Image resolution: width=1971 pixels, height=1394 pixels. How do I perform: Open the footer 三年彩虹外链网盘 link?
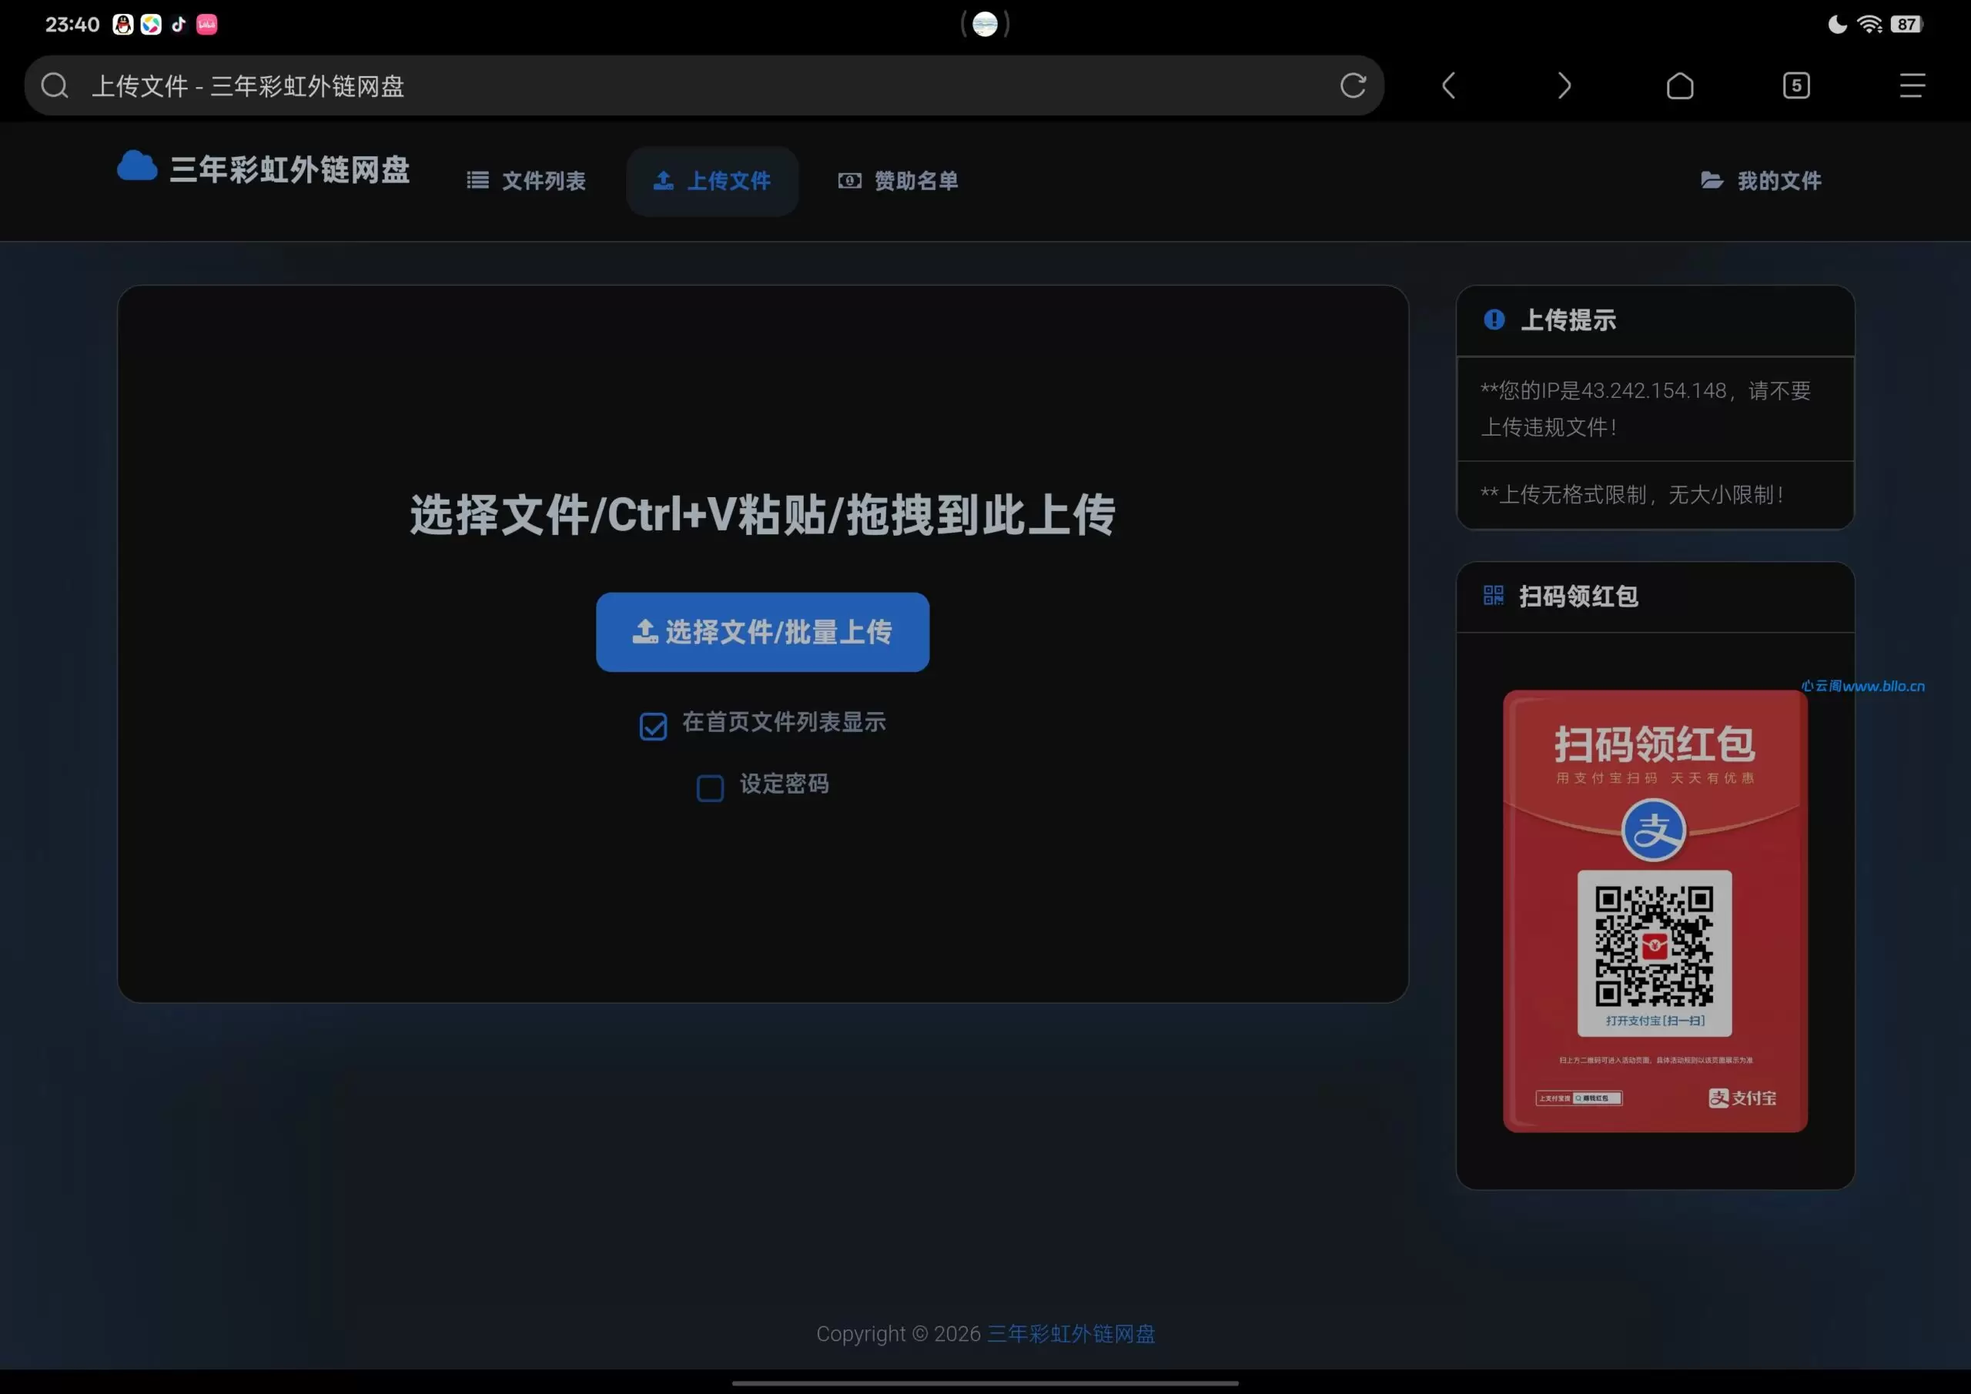click(x=1070, y=1333)
